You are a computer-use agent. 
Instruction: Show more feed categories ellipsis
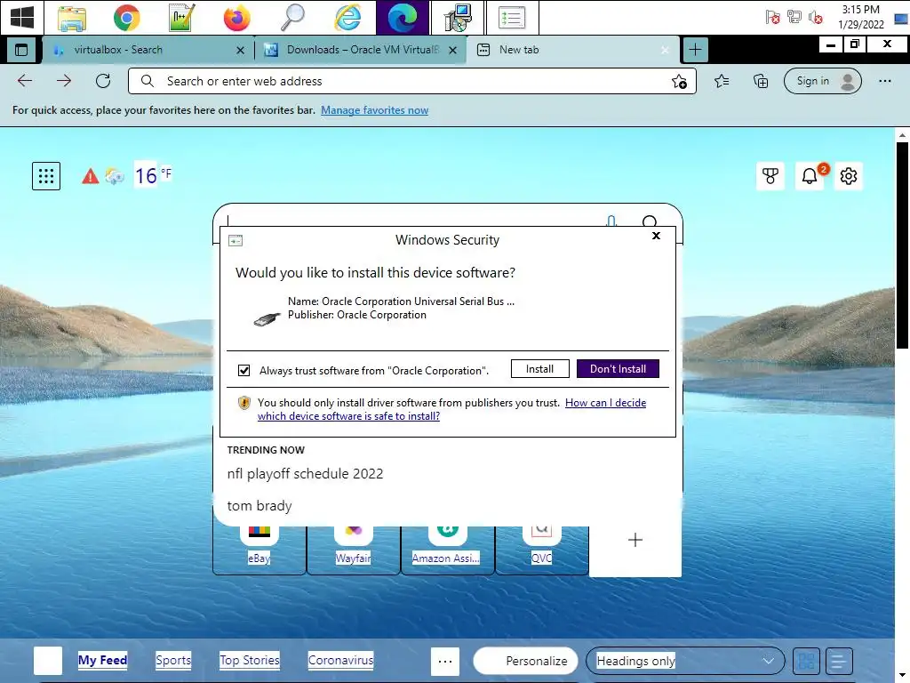coord(445,662)
